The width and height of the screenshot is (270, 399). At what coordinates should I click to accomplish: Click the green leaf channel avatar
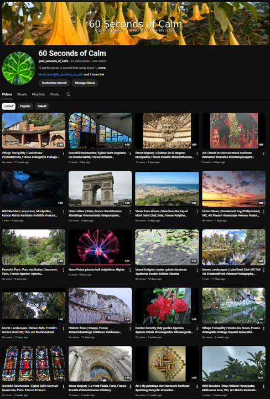tap(19, 68)
